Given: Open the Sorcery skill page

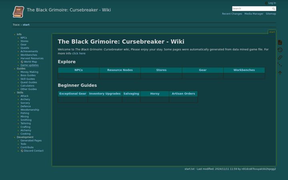Looking at the screenshot, I should click(x=25, y=103).
